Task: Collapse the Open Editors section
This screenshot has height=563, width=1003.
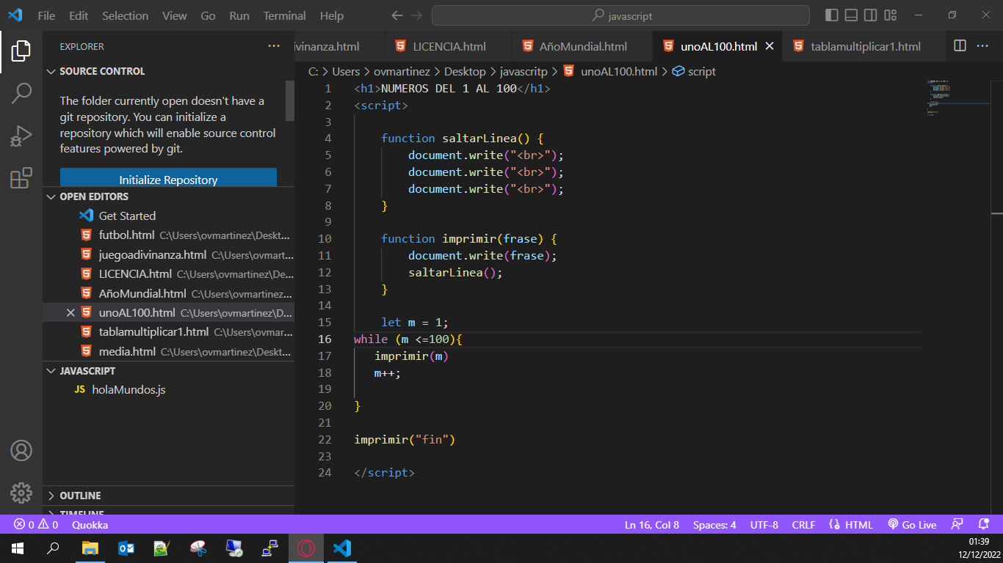Action: [x=169, y=196]
